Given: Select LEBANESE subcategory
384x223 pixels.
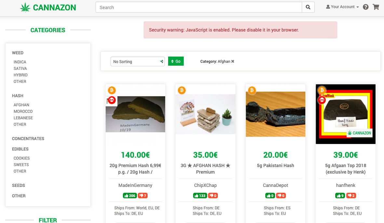Looking at the screenshot, I should 23,118.
